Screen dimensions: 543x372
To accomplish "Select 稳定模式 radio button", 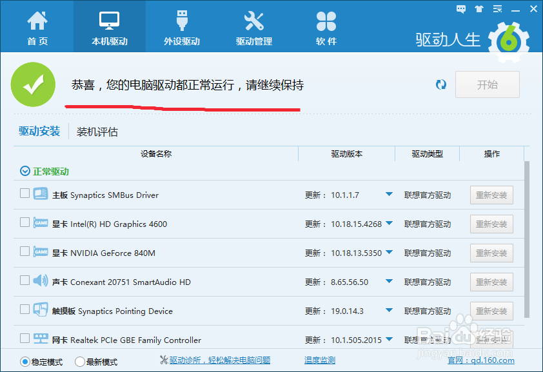I will (25, 362).
